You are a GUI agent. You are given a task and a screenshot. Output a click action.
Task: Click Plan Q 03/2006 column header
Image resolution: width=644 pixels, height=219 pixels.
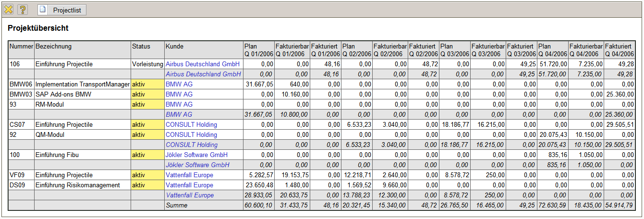tap(455, 50)
